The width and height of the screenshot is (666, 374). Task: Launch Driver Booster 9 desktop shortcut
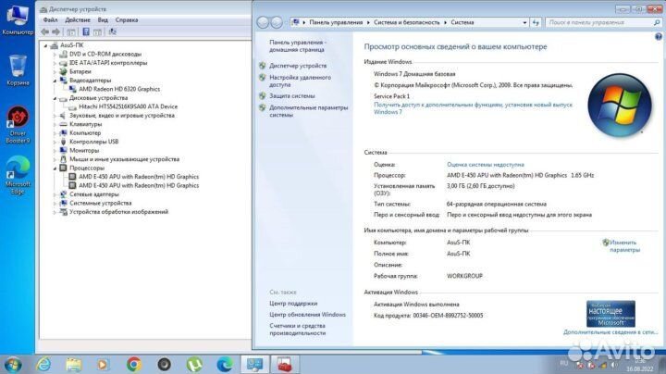[x=18, y=125]
